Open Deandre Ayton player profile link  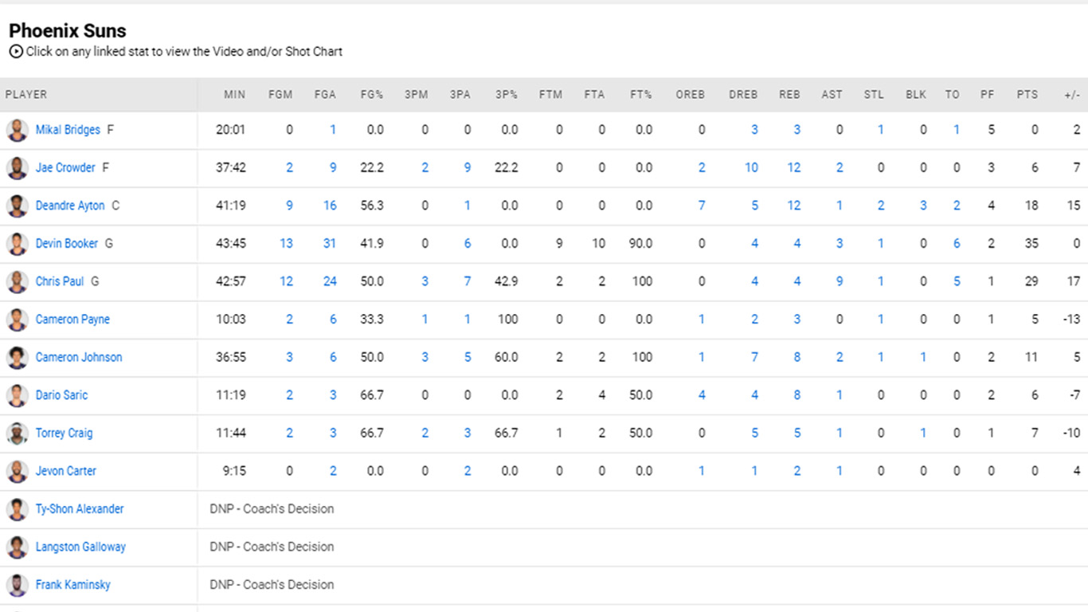click(x=70, y=206)
